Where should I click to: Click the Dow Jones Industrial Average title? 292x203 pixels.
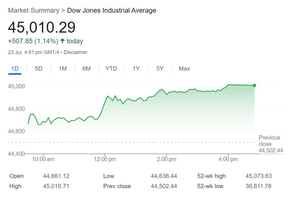111,11
